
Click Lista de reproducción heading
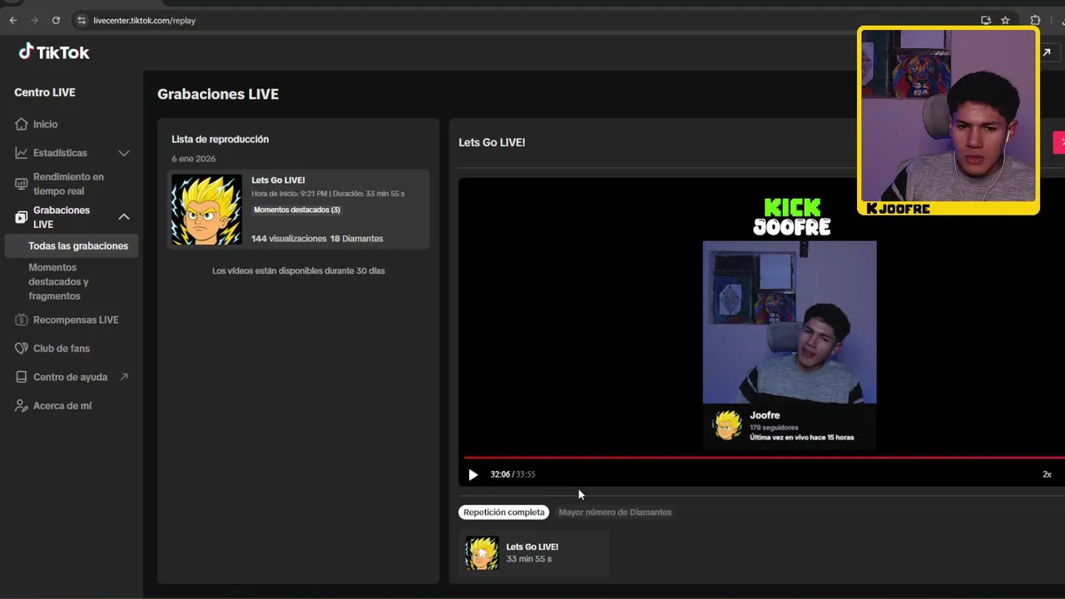pos(220,139)
